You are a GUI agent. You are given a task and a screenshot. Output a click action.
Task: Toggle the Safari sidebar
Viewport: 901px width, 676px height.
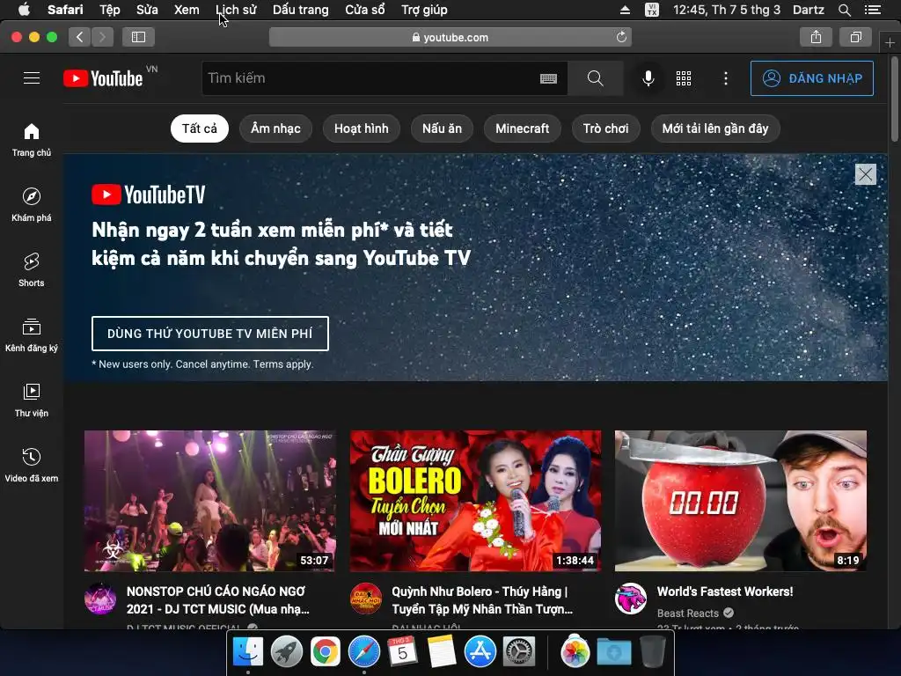[138, 37]
